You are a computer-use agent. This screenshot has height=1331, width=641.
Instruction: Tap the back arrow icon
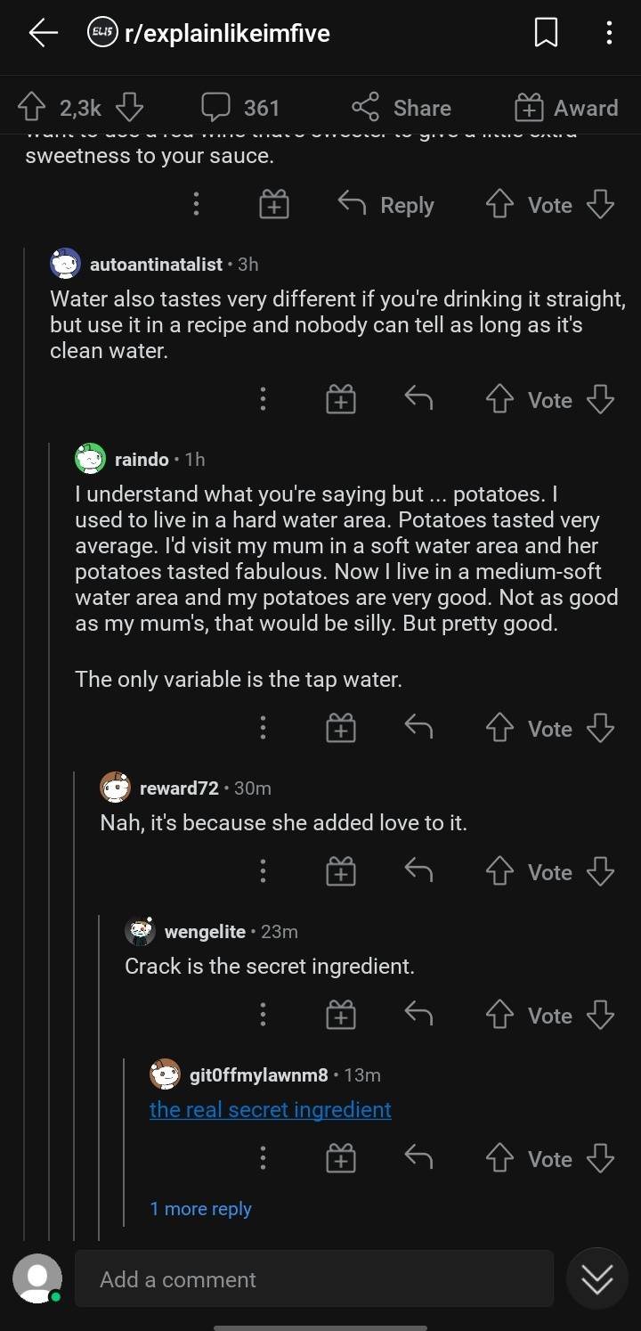tap(43, 34)
